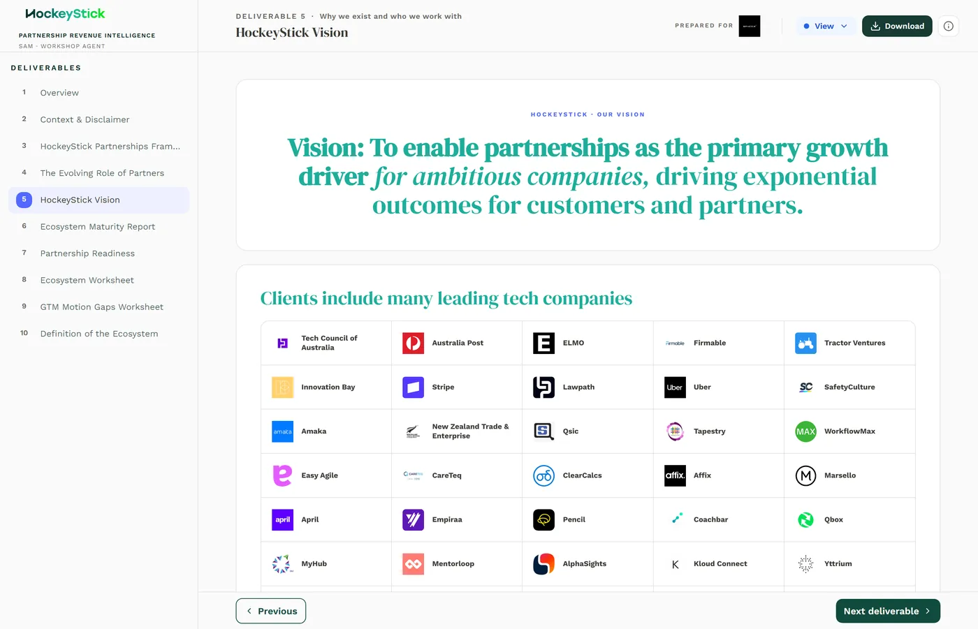978x629 pixels.
Task: Click the 'DELIVERABLES' sidebar heading
Action: 46,68
